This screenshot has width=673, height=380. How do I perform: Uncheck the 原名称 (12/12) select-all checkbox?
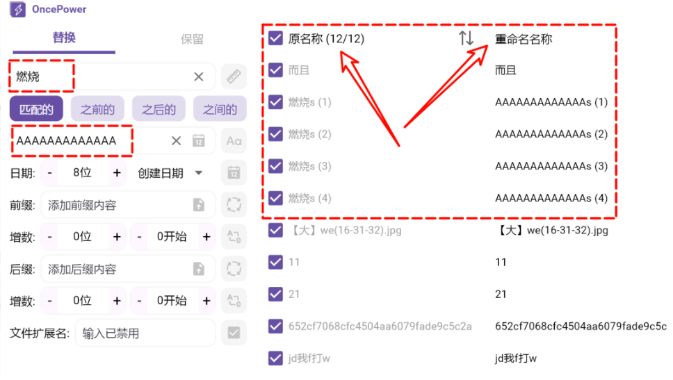pyautogui.click(x=275, y=38)
